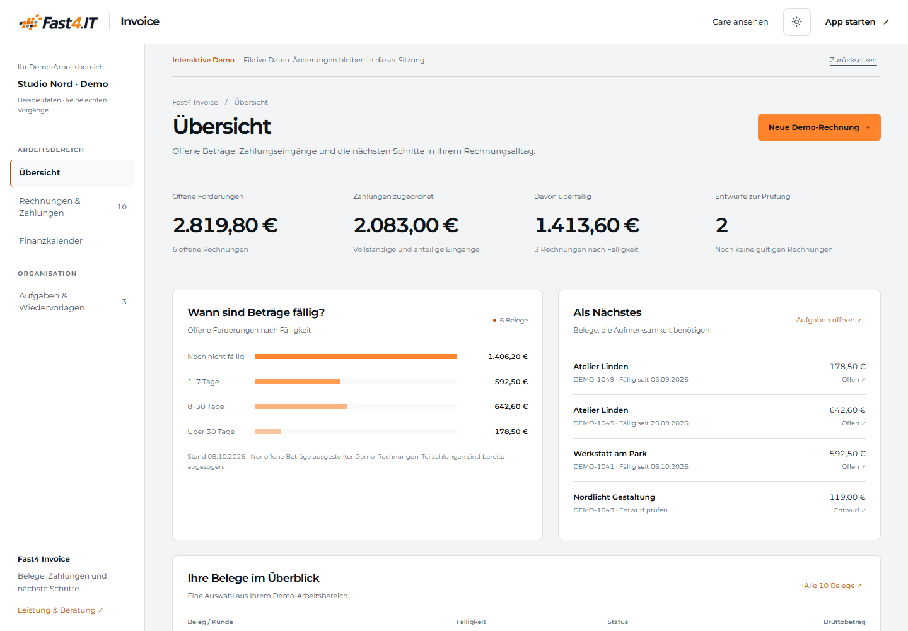Click the Fast4 Invoice breadcrumb

[195, 102]
